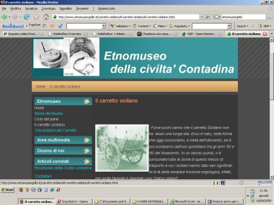
Task: Click the stop loading icon
Action: point(37,17)
